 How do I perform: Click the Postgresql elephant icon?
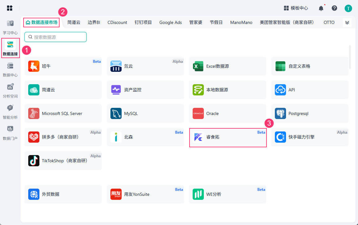280,113
